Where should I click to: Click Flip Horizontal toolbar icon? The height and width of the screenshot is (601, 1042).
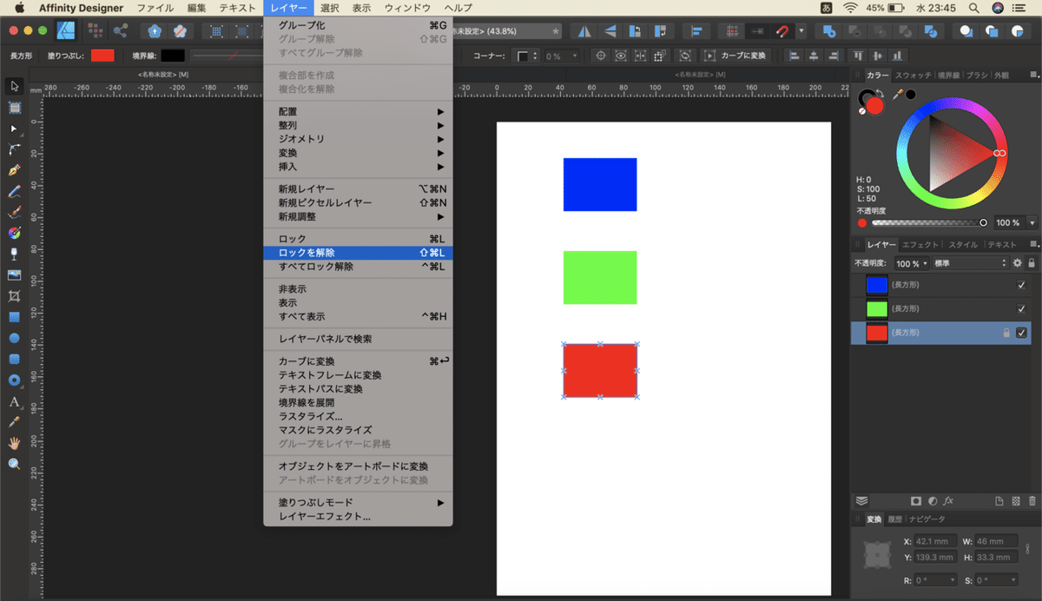coord(584,30)
